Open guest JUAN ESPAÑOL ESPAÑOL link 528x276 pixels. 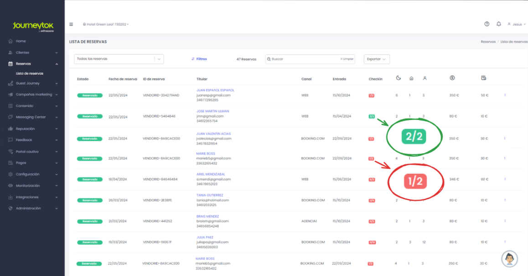[215, 90]
